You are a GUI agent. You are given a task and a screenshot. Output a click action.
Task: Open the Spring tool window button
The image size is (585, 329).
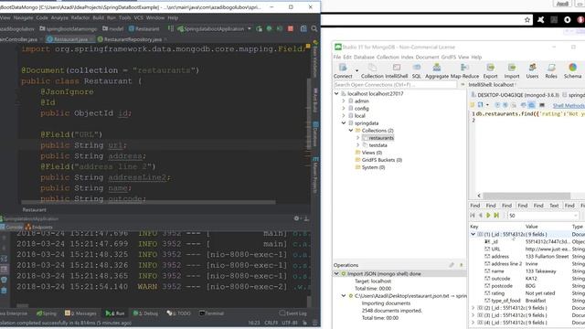tap(47, 313)
